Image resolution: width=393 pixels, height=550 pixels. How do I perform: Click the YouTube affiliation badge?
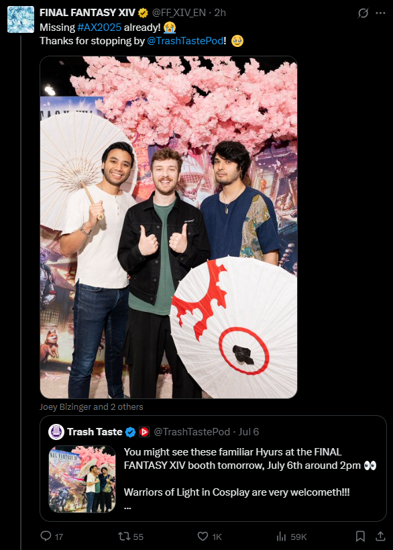[x=144, y=432]
